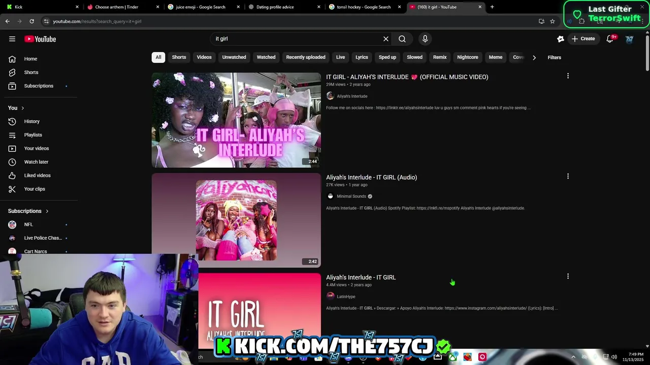Click the magnifier search button

[402, 39]
